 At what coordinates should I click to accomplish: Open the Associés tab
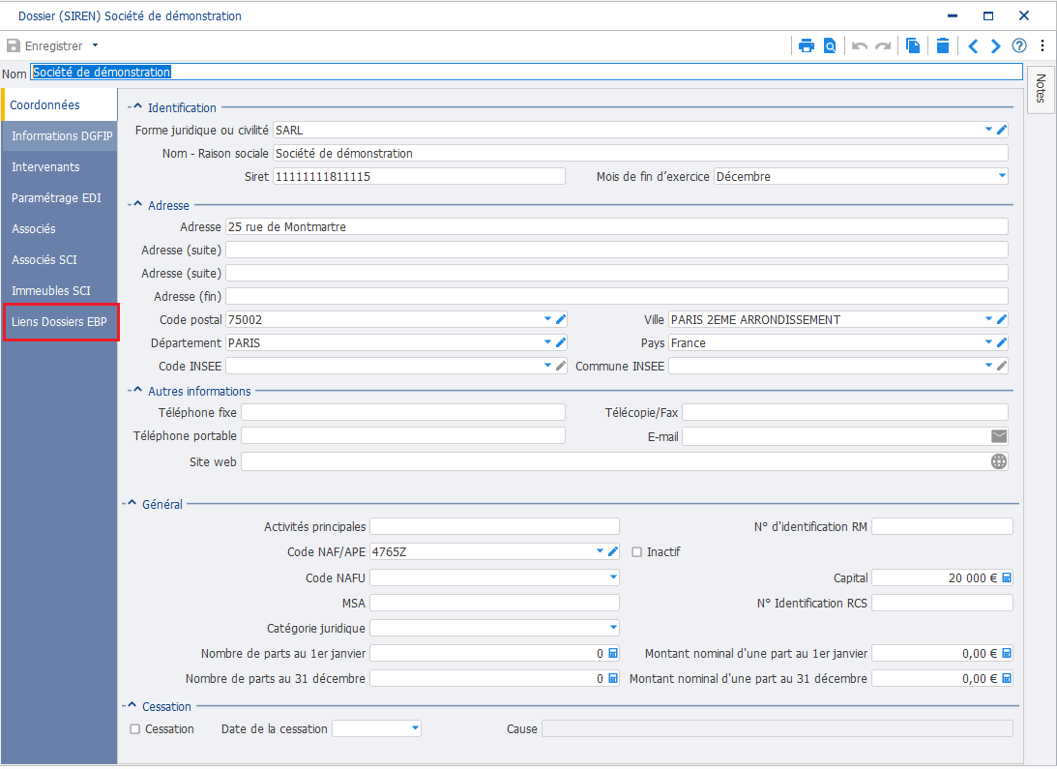[60, 228]
